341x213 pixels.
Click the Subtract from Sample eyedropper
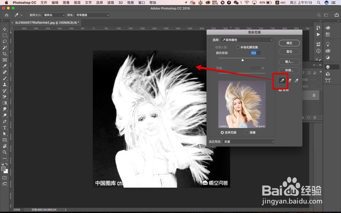[x=296, y=81]
